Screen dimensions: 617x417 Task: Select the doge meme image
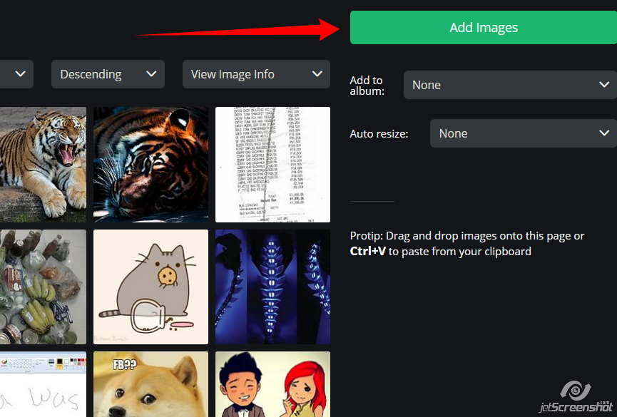[x=151, y=385]
